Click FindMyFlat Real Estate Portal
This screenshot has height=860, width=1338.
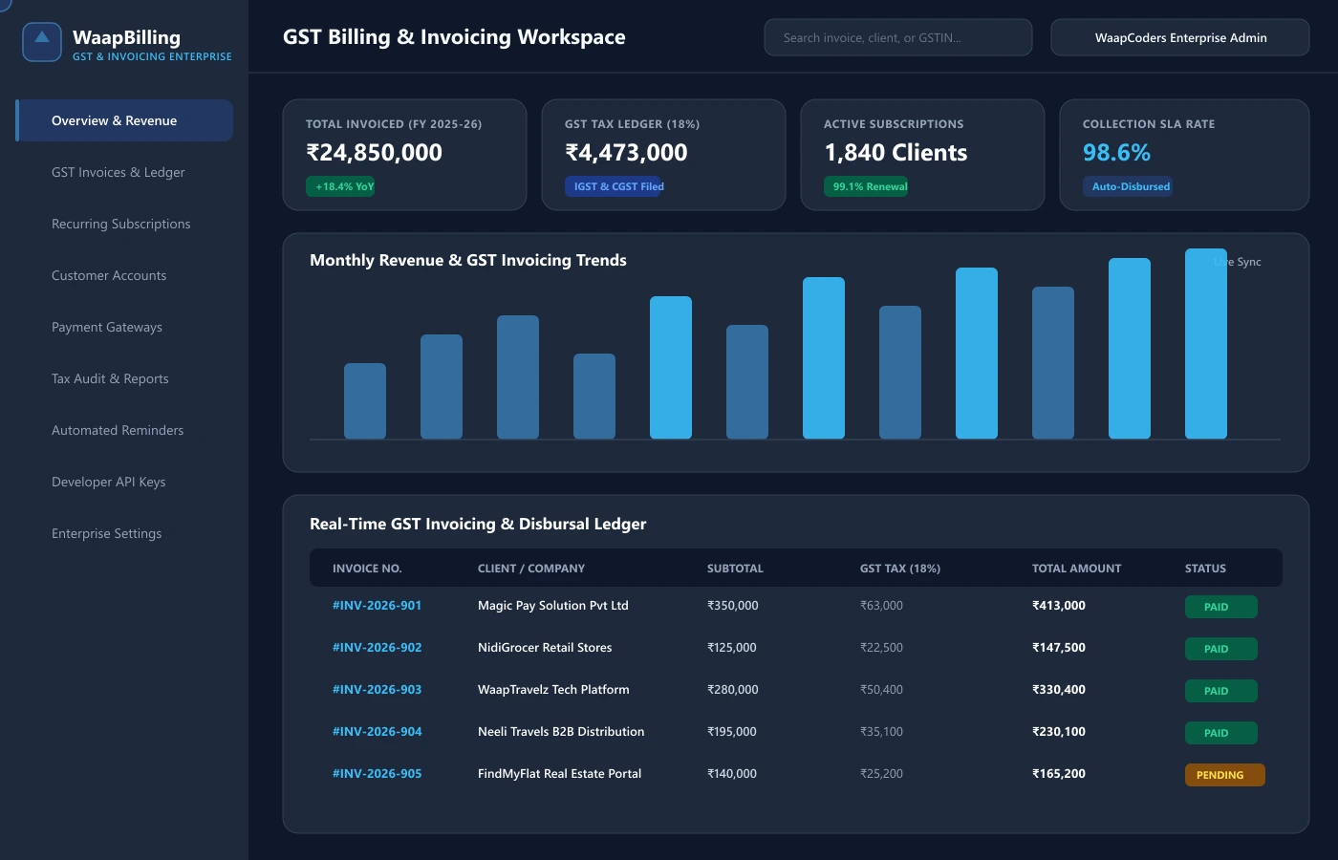tap(559, 773)
